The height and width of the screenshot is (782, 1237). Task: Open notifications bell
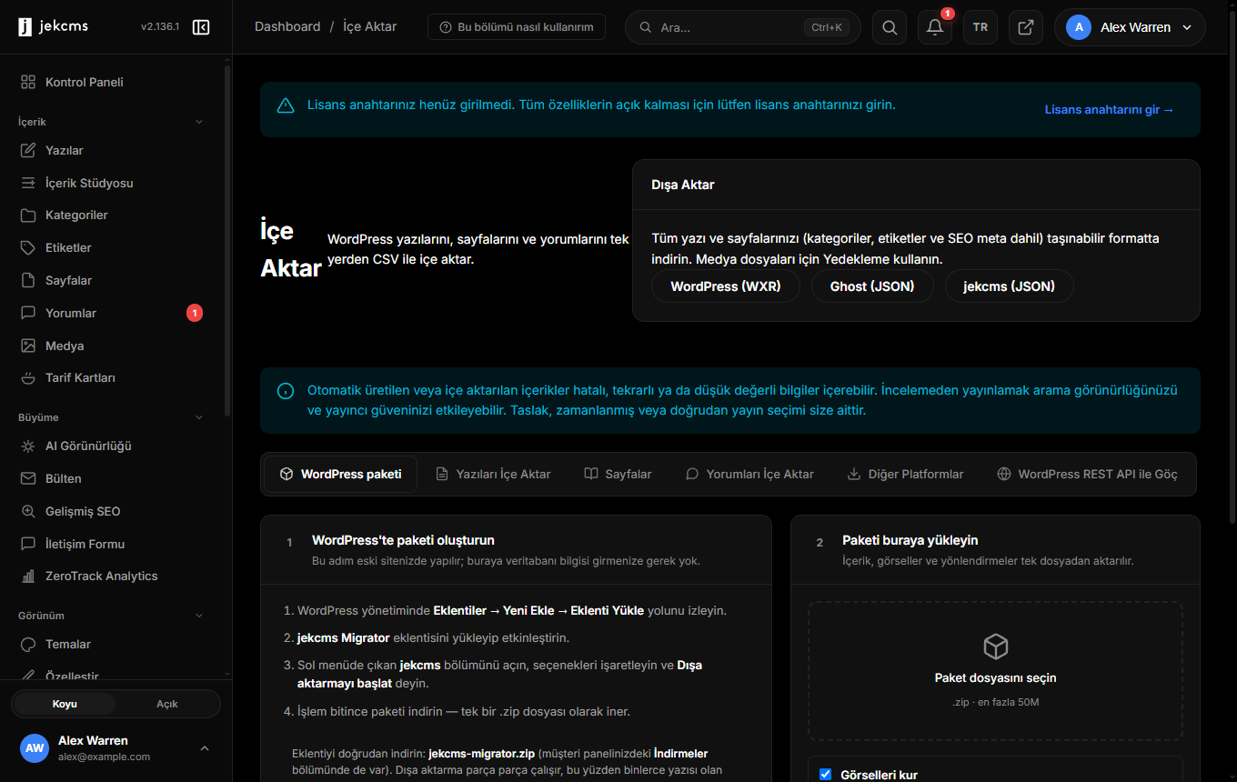[x=935, y=27]
